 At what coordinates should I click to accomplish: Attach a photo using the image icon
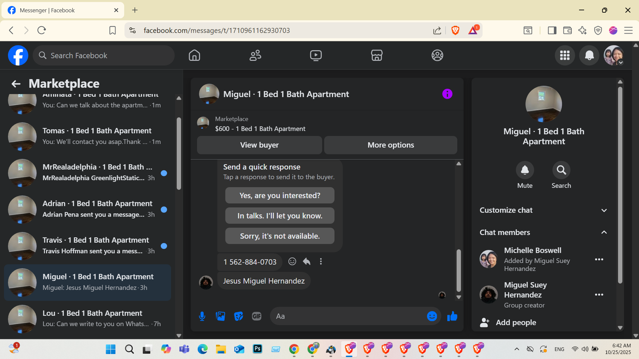click(220, 316)
